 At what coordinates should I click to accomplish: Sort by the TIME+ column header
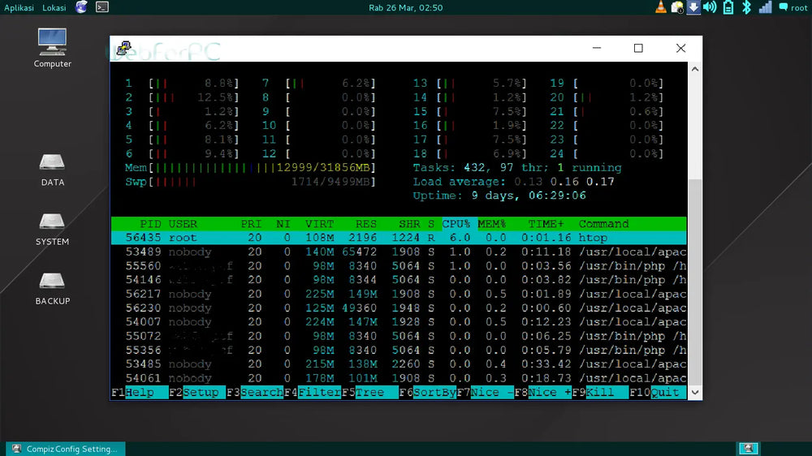click(x=546, y=224)
